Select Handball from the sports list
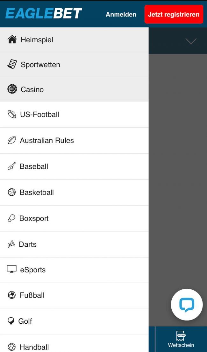Image resolution: width=207 pixels, height=352 pixels. 34,347
